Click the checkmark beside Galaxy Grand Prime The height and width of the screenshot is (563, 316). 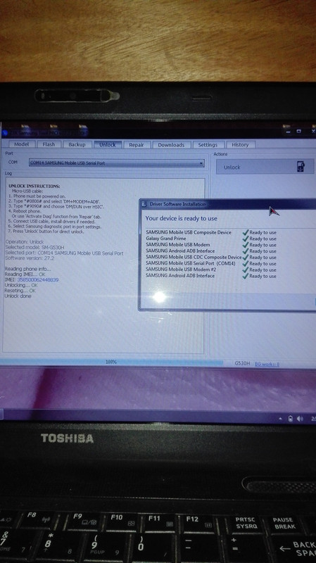246,239
